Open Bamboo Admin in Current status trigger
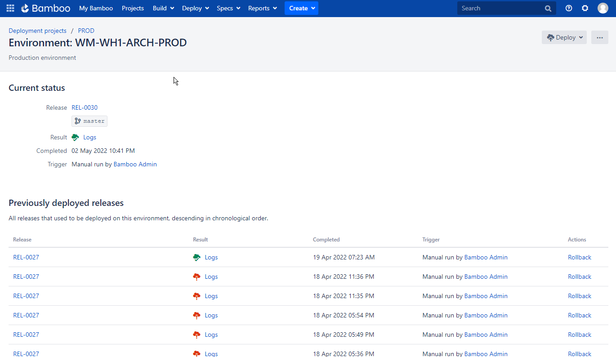Viewport: 616px width, 357px height. [135, 165]
